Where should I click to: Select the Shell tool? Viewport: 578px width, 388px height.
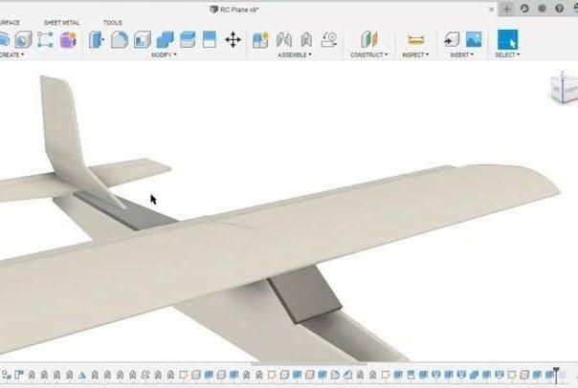click(143, 39)
